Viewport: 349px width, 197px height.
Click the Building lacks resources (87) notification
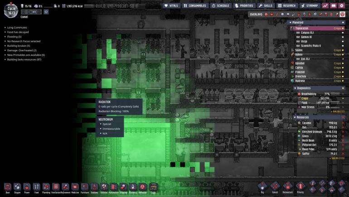click(x=24, y=59)
